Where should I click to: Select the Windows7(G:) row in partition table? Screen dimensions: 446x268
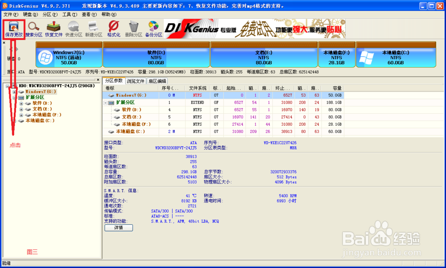click(223, 95)
